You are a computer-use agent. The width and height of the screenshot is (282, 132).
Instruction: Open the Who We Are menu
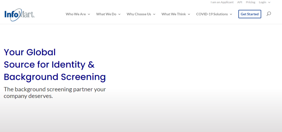[x=76, y=14]
